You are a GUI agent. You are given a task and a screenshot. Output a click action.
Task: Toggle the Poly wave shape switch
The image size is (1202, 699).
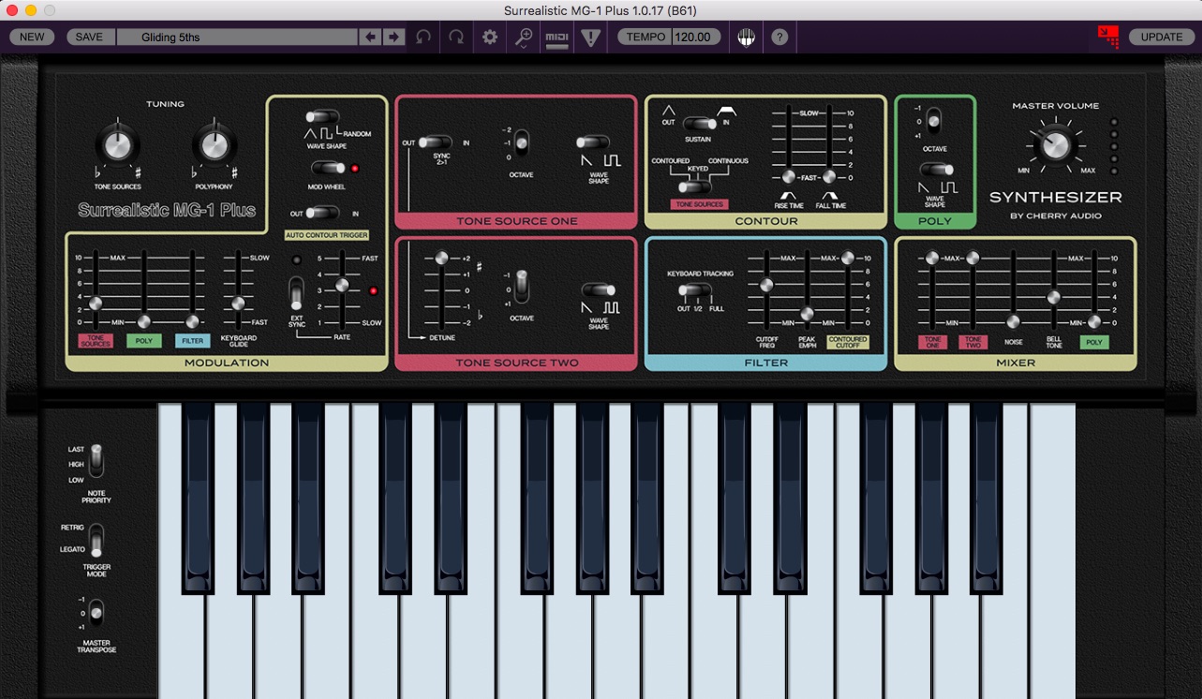936,170
